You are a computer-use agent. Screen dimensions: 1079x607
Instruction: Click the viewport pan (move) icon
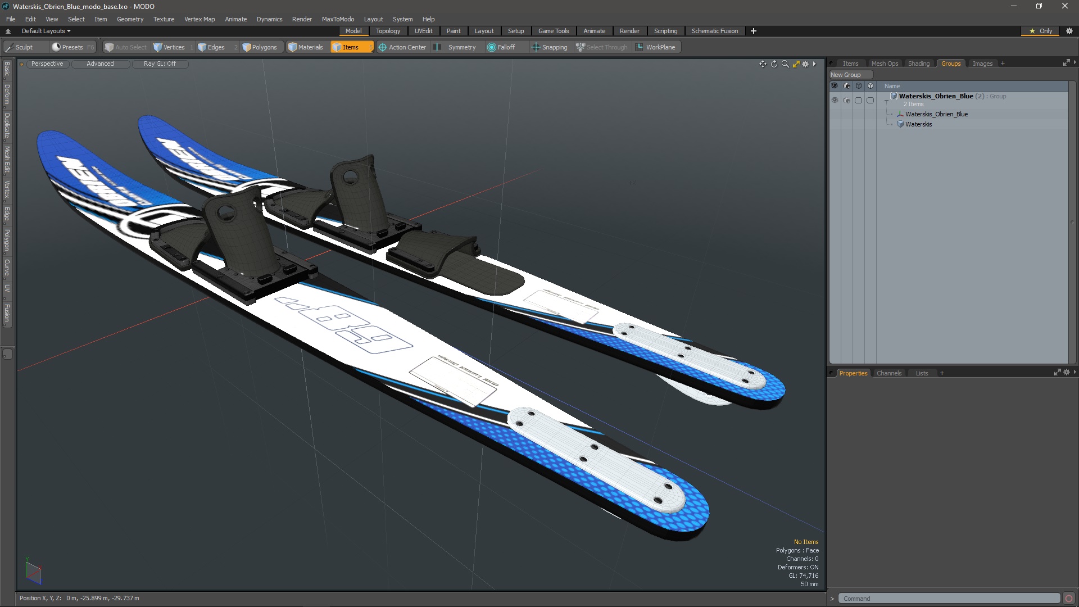point(763,64)
